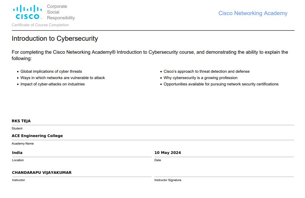Click instructor name CHANDARAPU VIJAYAKUMAR

point(42,173)
